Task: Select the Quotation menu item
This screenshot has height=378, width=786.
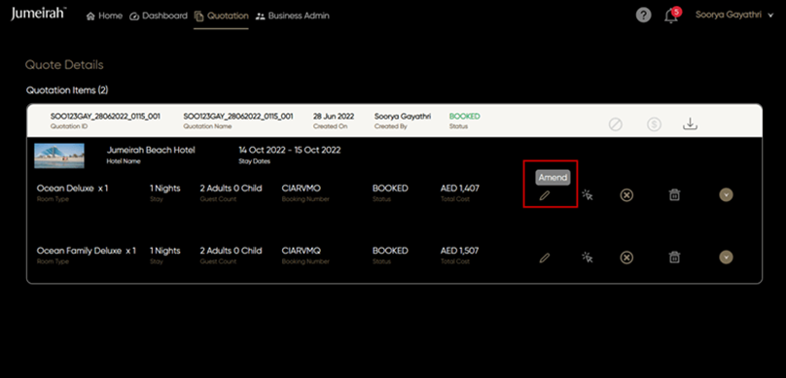Action: 221,16
